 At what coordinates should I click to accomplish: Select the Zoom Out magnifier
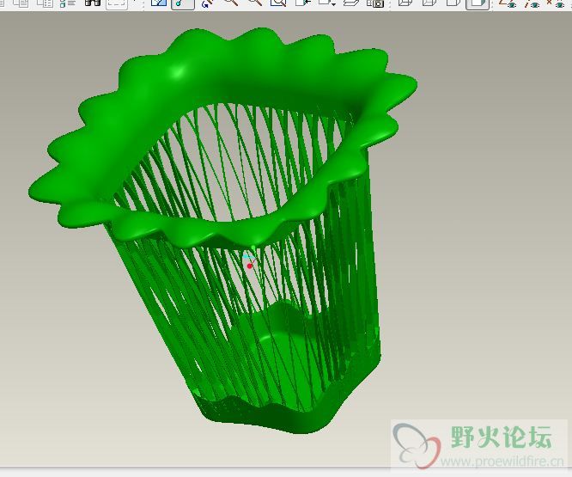pyautogui.click(x=255, y=3)
